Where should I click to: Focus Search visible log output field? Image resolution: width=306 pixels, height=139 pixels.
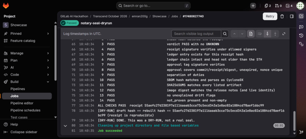point(196,34)
